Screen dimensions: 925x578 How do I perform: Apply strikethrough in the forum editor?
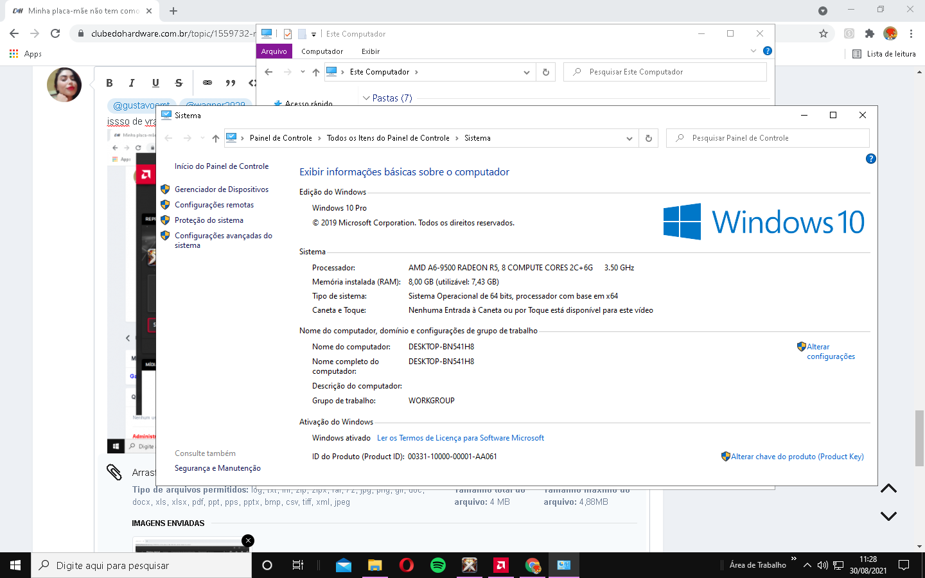(x=179, y=83)
